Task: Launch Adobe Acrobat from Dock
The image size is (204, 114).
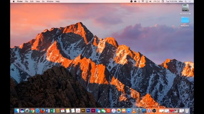Action: (78, 111)
